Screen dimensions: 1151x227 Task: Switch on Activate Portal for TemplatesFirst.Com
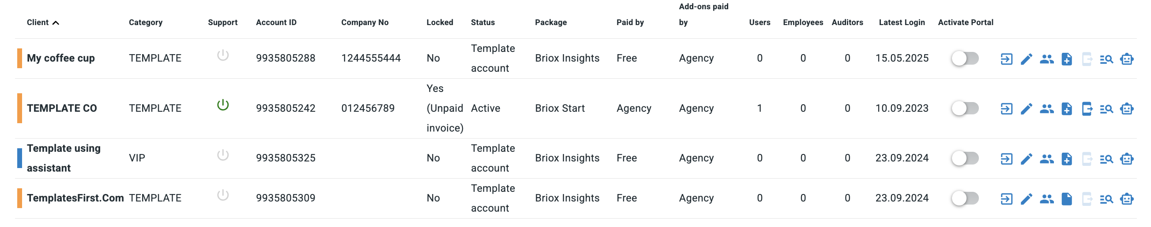pos(965,198)
